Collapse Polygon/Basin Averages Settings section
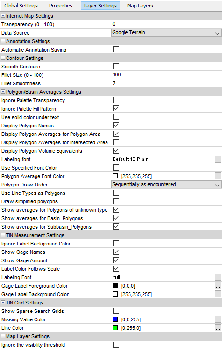 point(3,92)
